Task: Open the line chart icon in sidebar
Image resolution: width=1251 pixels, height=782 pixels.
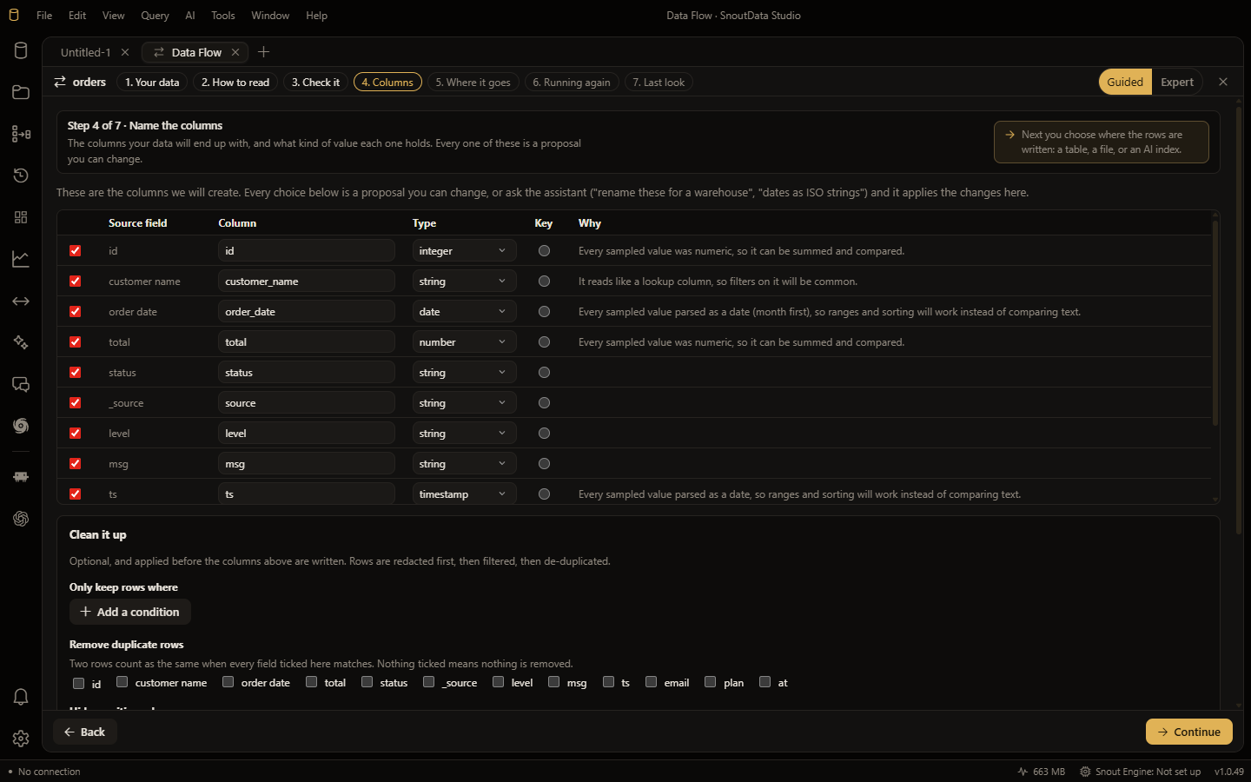Action: coord(21,259)
